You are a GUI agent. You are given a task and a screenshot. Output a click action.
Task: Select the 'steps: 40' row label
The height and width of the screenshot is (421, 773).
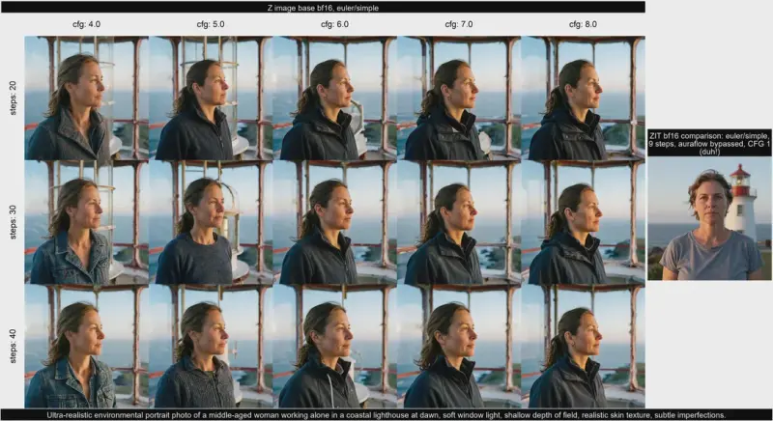point(12,346)
